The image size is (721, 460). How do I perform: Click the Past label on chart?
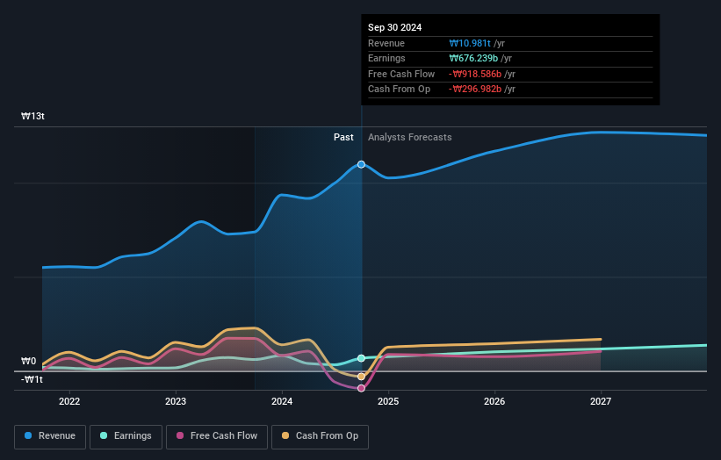pos(343,138)
